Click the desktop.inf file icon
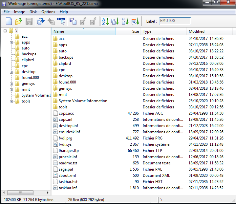This screenshot has height=204, width=236. 55,126
